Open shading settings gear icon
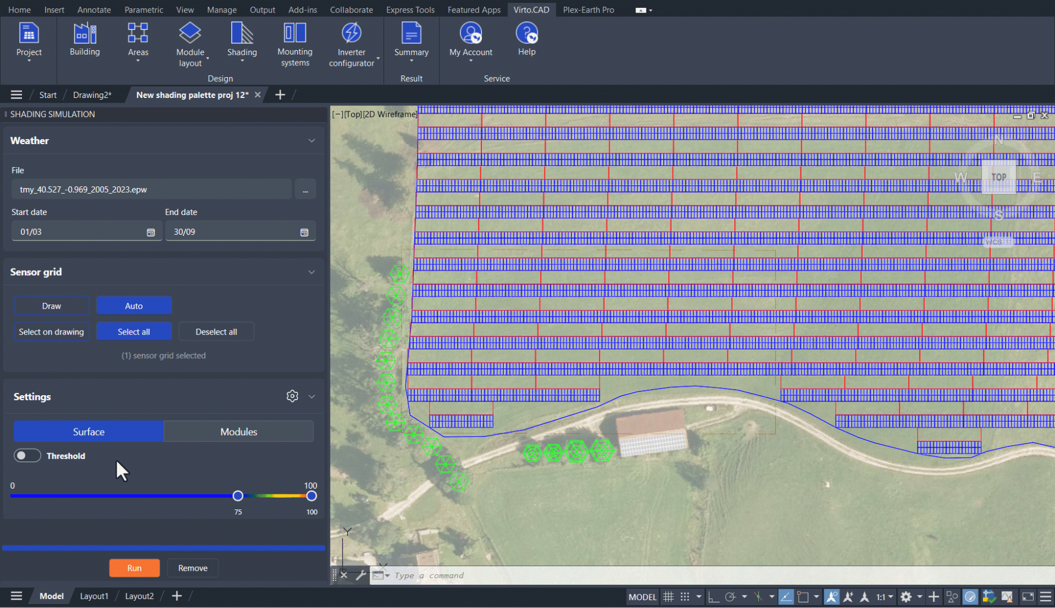The width and height of the screenshot is (1055, 608). tap(292, 396)
